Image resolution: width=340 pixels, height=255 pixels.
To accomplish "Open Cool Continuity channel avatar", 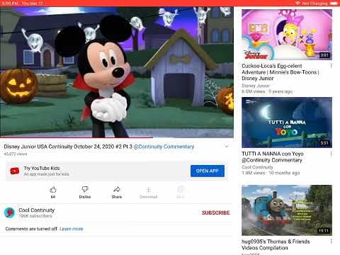I will 10,212.
